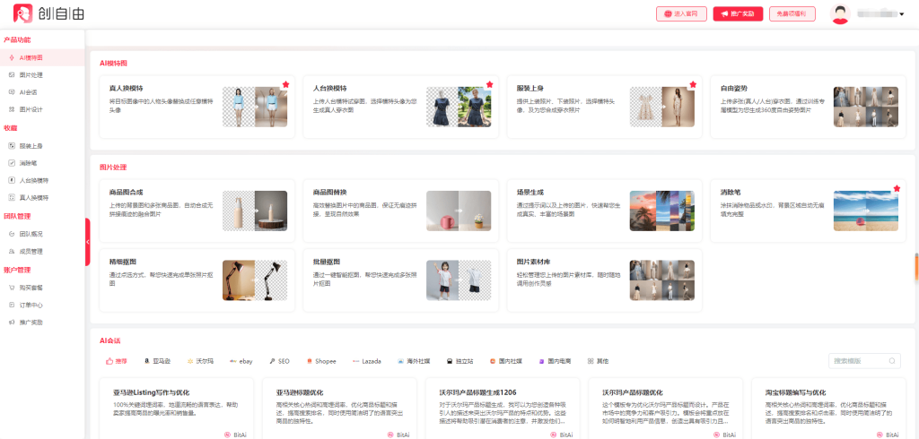Expand the account dropdown arrow beside username

coord(901,14)
